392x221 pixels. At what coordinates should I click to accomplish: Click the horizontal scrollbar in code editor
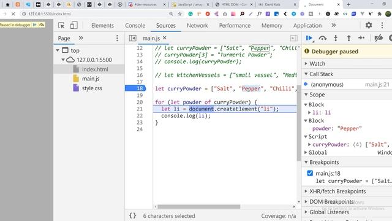pos(198,207)
